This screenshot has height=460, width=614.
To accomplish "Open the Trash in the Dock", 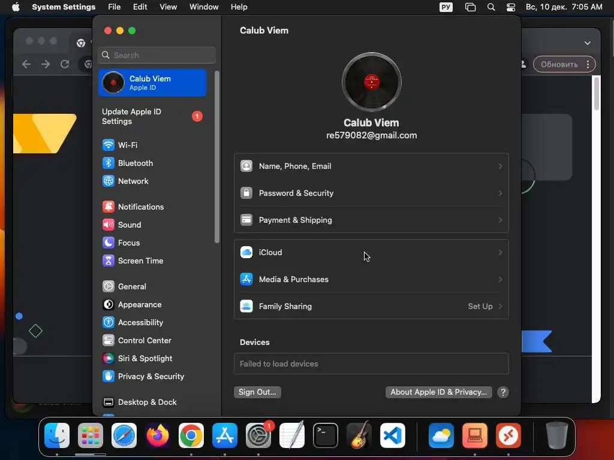I will click(557, 435).
